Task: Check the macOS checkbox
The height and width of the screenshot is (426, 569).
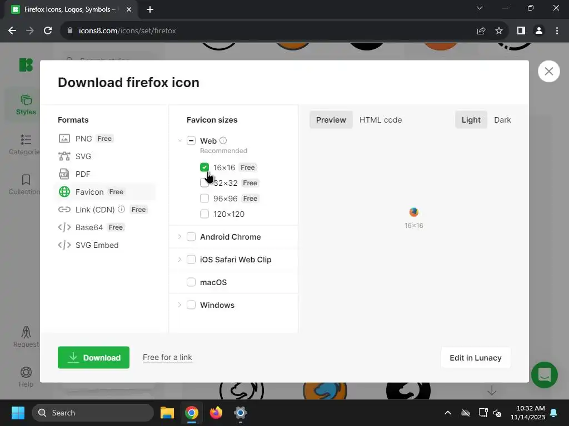Action: (191, 282)
